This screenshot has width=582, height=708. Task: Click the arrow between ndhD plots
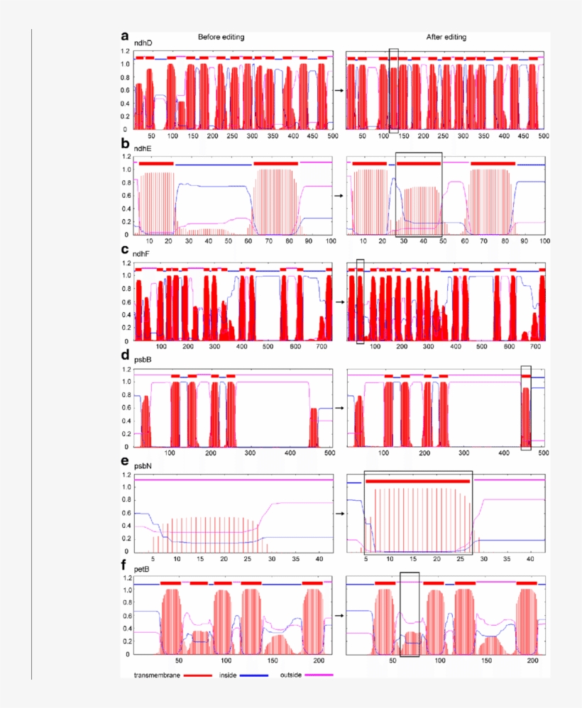[338, 89]
